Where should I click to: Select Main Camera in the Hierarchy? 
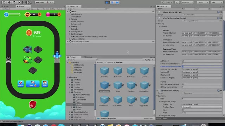pyautogui.click(x=76, y=14)
